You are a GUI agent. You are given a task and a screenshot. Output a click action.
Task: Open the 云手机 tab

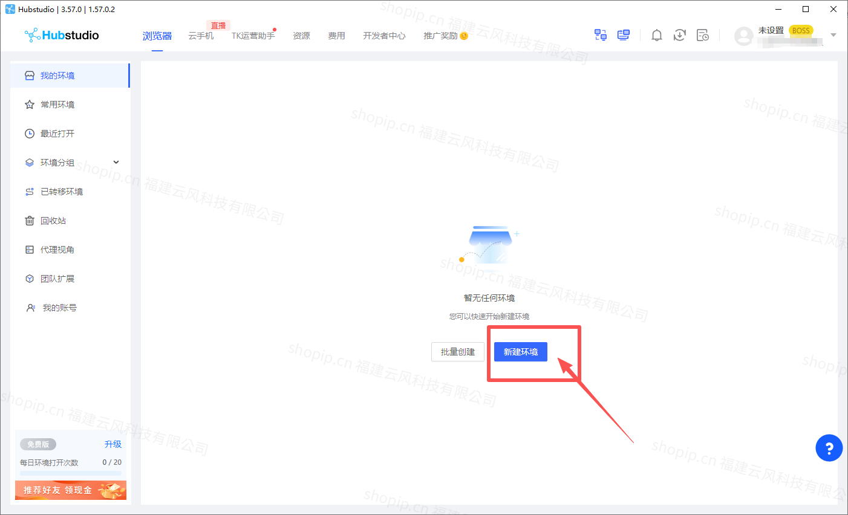[201, 36]
